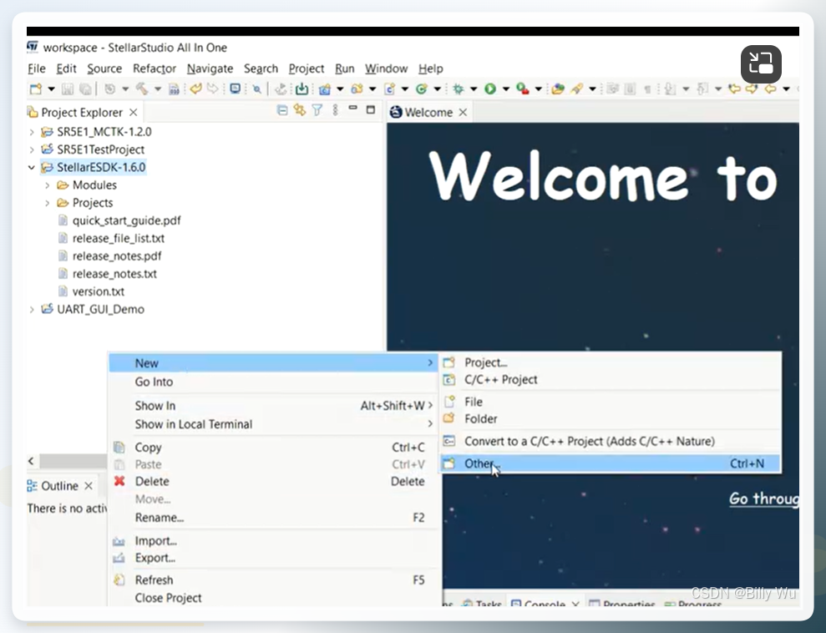Choose Delete in the context menu
The height and width of the screenshot is (633, 826).
coord(273,481)
